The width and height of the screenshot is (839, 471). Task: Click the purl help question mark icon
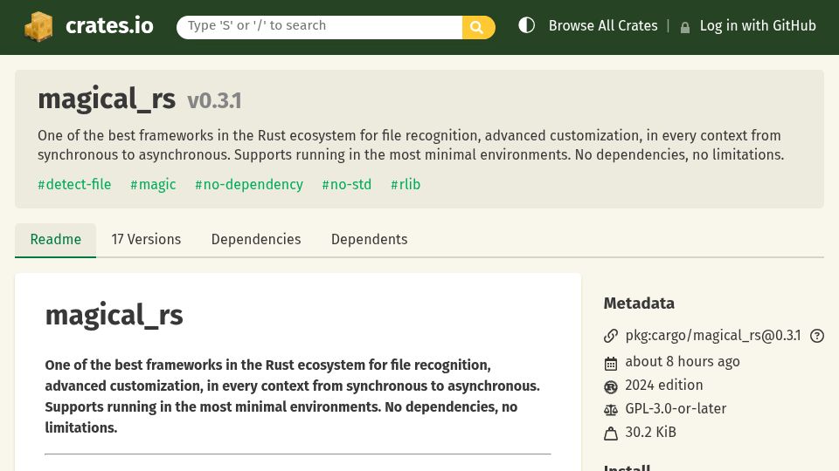pyautogui.click(x=817, y=336)
